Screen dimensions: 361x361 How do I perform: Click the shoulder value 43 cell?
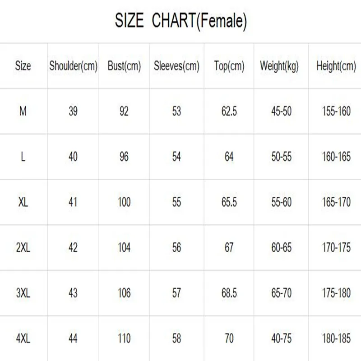[x=73, y=293]
